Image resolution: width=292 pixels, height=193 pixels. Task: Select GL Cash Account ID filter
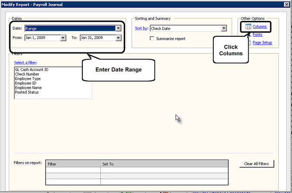click(x=32, y=70)
